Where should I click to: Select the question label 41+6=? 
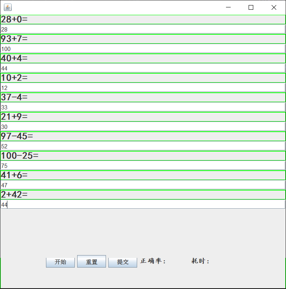pos(143,175)
